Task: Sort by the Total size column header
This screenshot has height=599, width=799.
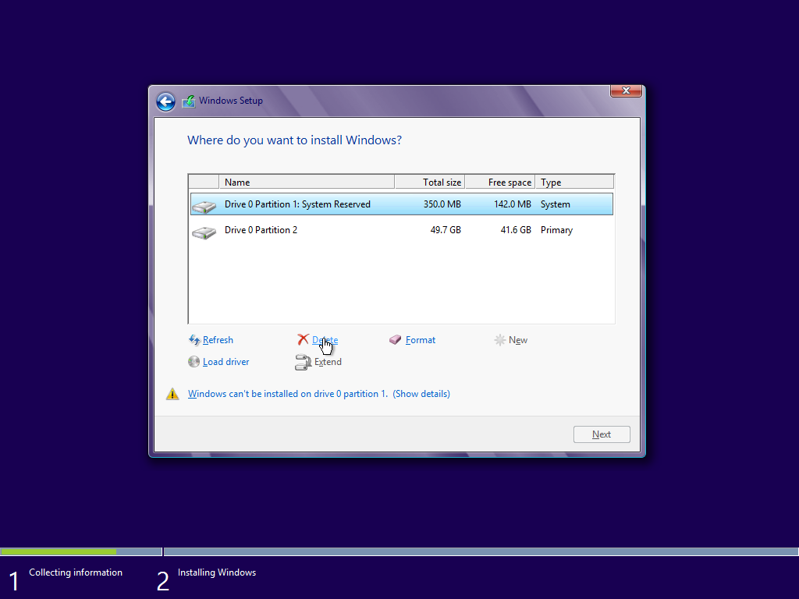Action: 430,182
